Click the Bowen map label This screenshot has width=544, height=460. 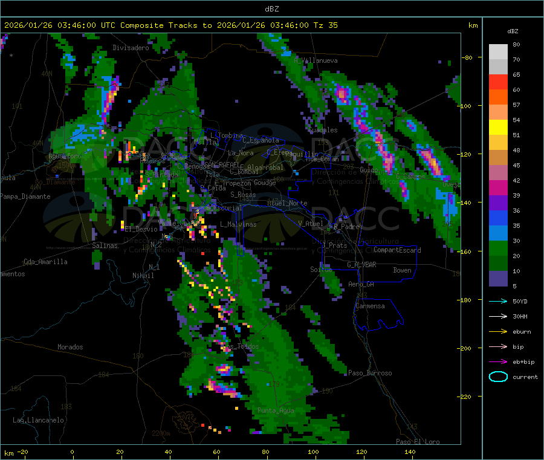(403, 271)
